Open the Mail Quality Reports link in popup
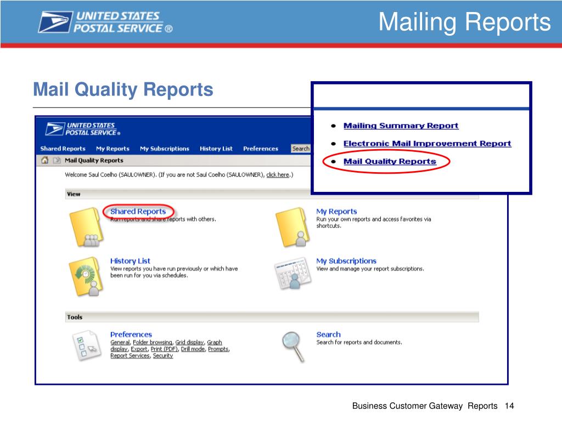Viewport: 562px width, 421px height. point(390,162)
